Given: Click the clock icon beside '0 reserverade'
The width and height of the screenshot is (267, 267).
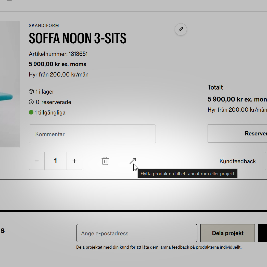Looking at the screenshot, I should 31,102.
